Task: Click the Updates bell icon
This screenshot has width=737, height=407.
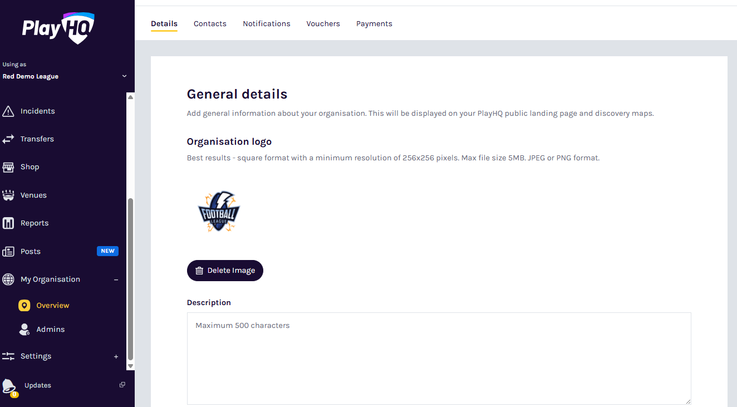Action: pos(9,386)
